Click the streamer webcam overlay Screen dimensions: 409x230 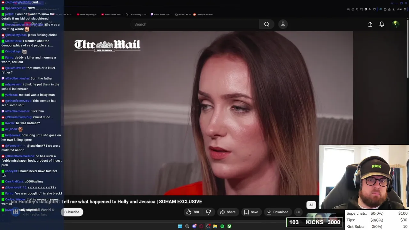coord(364,177)
